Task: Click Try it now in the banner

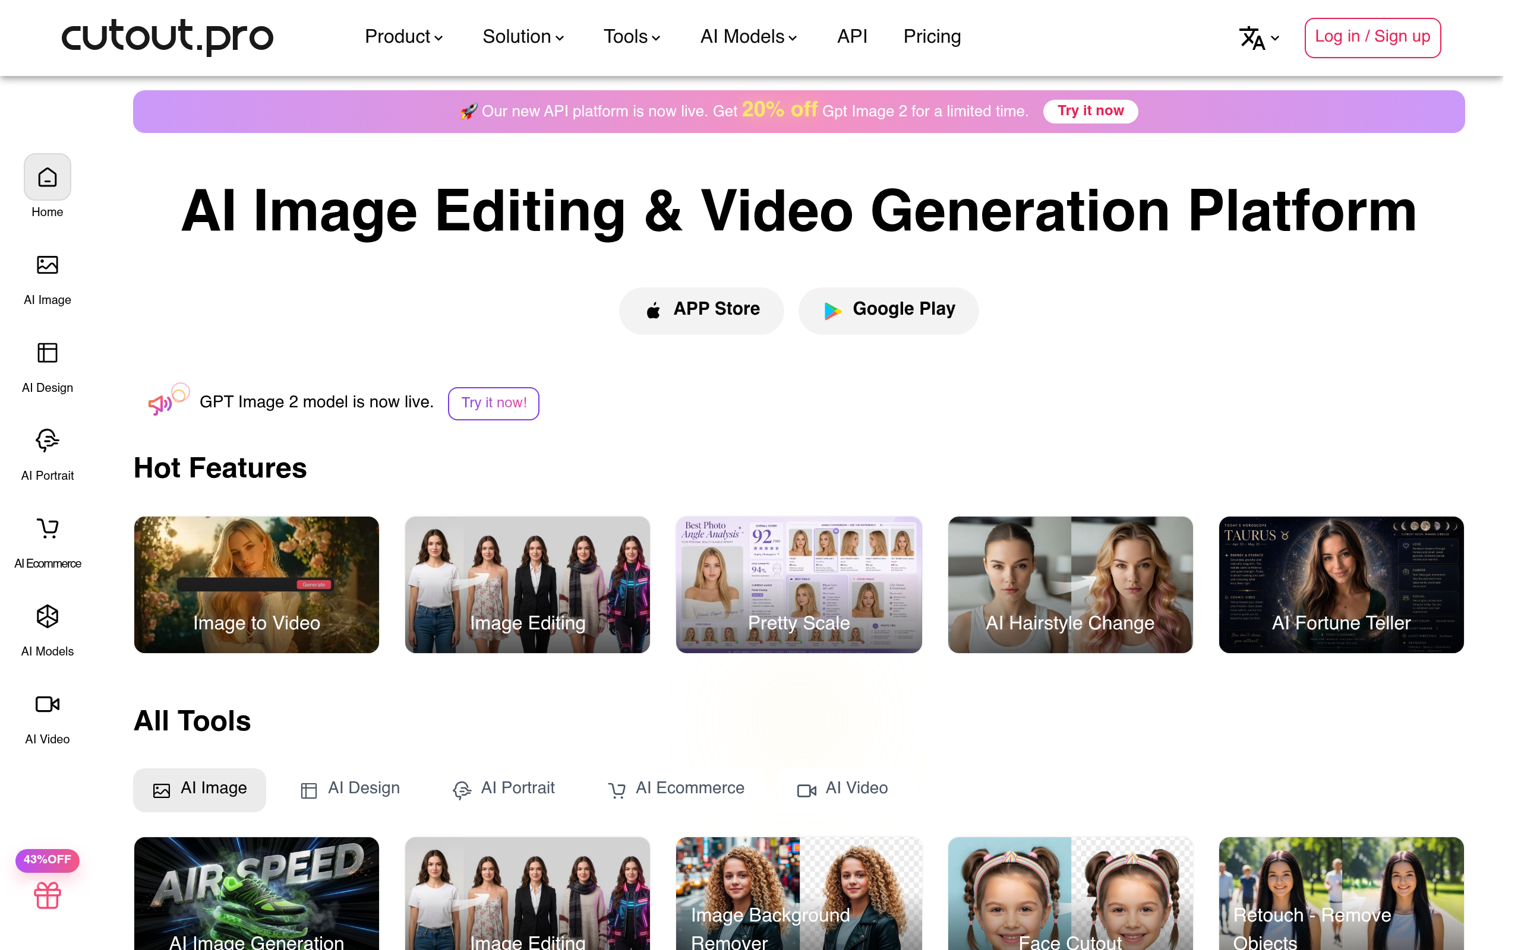Action: pyautogui.click(x=1090, y=111)
